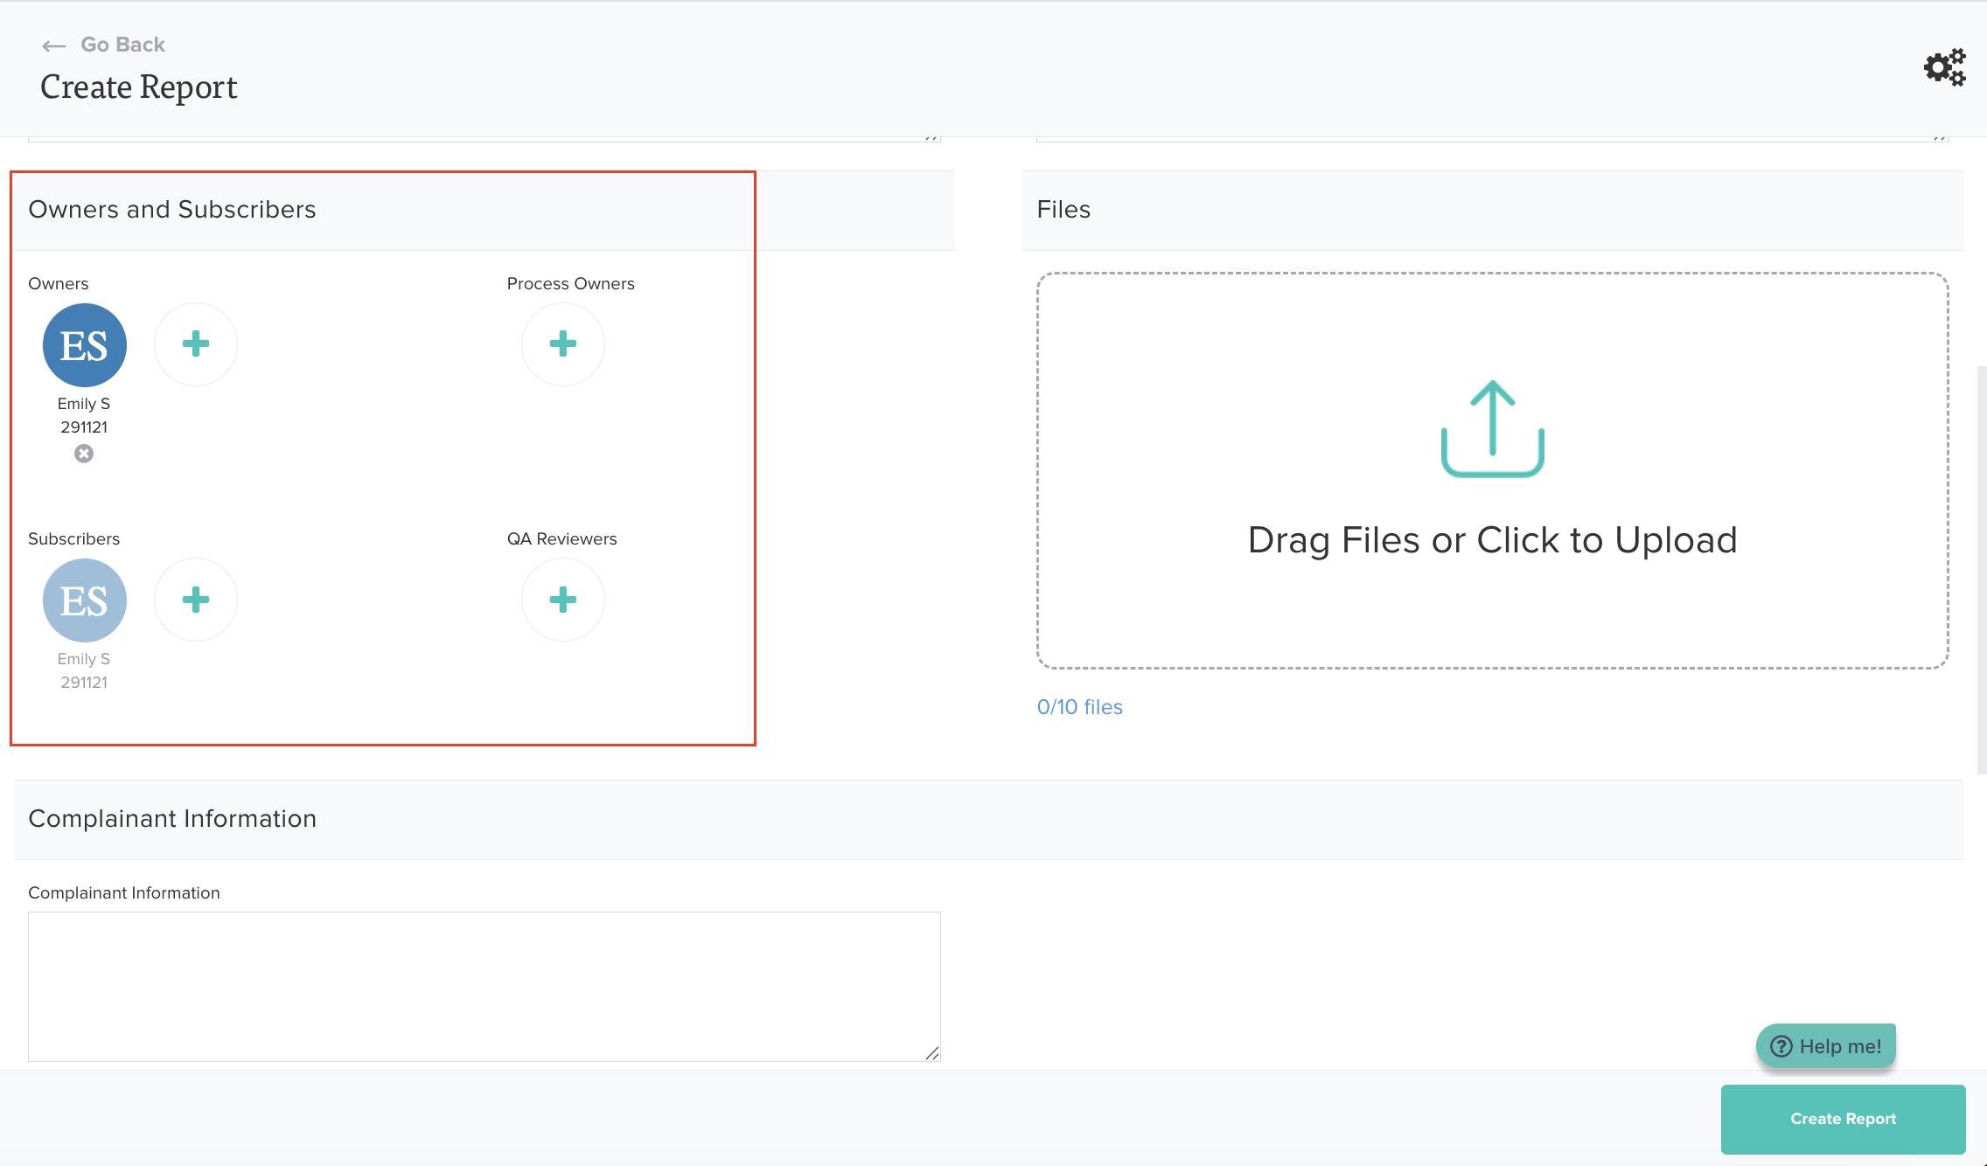This screenshot has width=1987, height=1166.
Task: Remove owner Emily S with X icon
Action: (x=84, y=454)
